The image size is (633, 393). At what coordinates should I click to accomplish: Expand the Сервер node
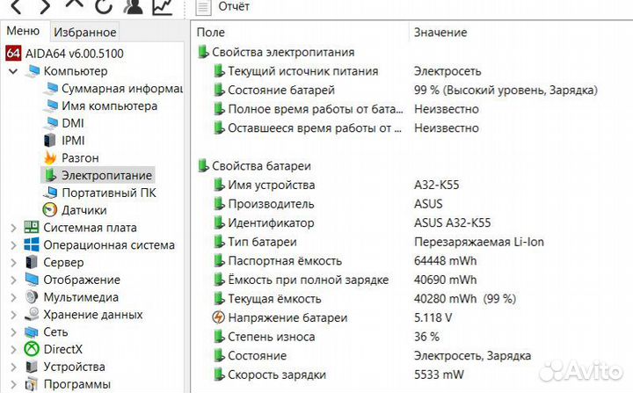tap(13, 263)
